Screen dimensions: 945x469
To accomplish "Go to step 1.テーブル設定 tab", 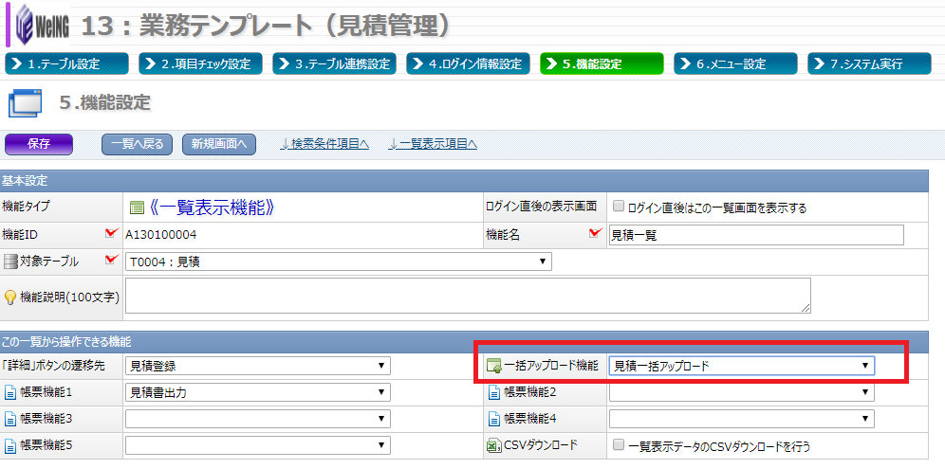I will (66, 63).
